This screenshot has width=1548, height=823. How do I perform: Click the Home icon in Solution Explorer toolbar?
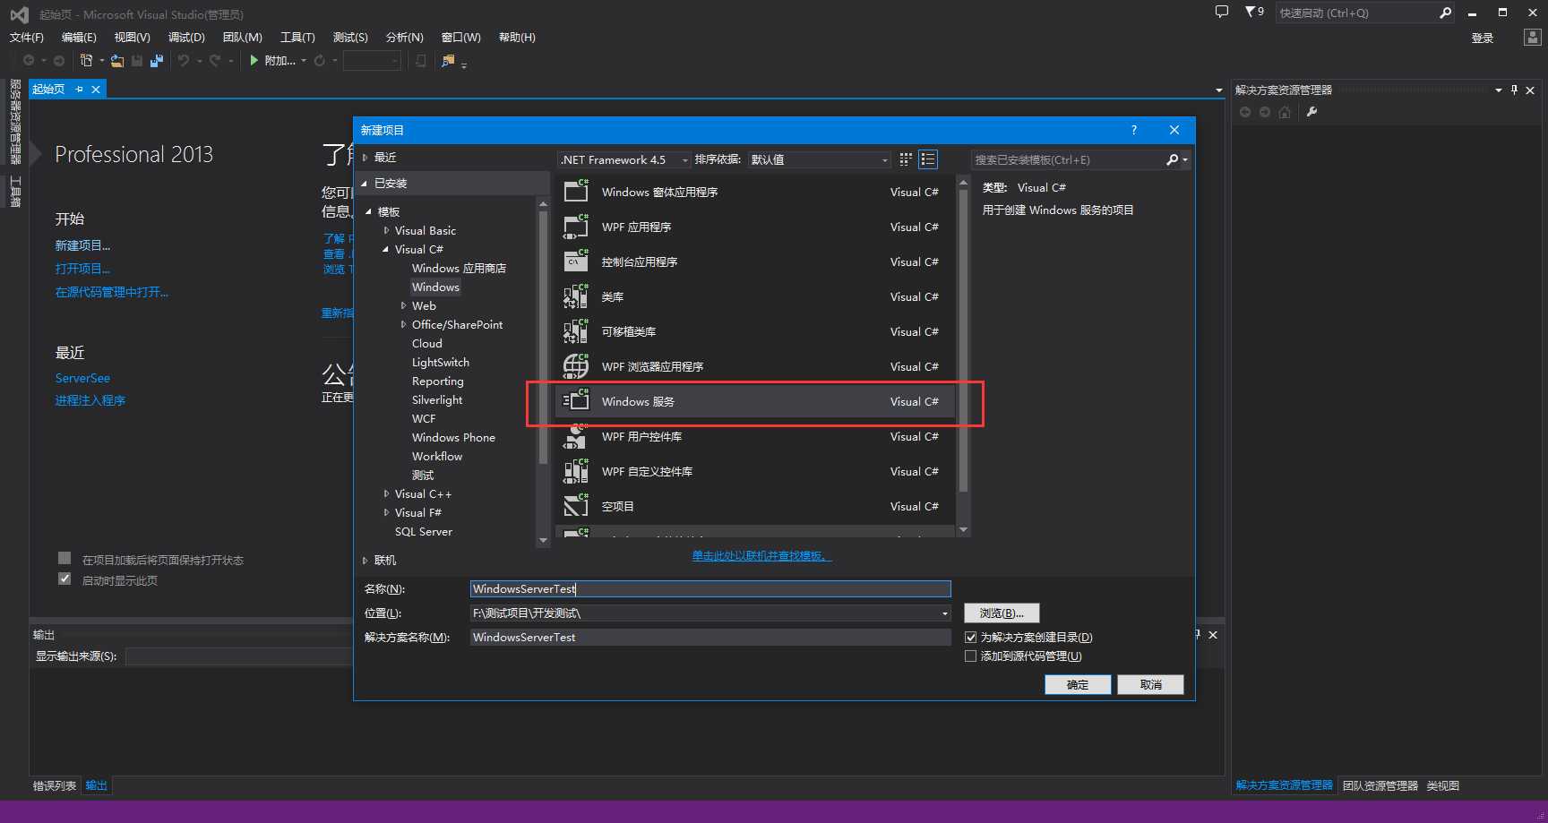[x=1285, y=112]
